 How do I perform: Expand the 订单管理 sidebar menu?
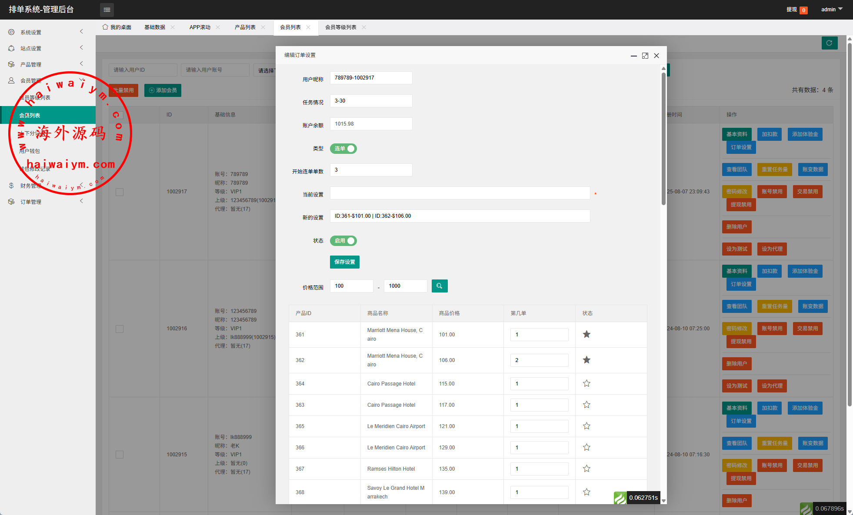click(30, 202)
